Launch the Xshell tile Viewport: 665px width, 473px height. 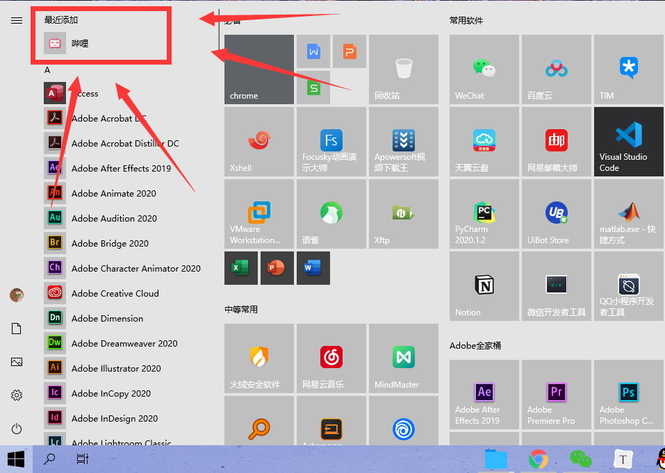point(259,142)
